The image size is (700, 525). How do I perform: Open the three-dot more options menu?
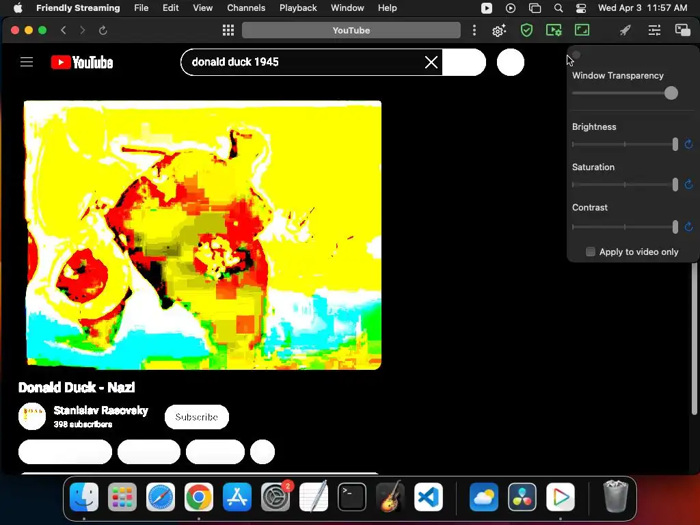coord(474,30)
